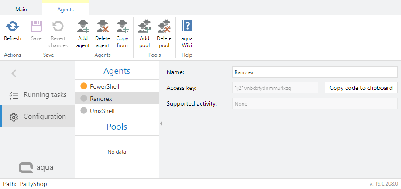Select the PowerShell agent
Image resolution: width=401 pixels, height=189 pixels.
(104, 86)
